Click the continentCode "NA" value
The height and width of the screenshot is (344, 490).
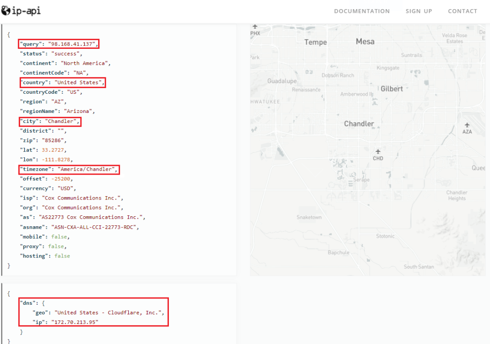(x=79, y=73)
